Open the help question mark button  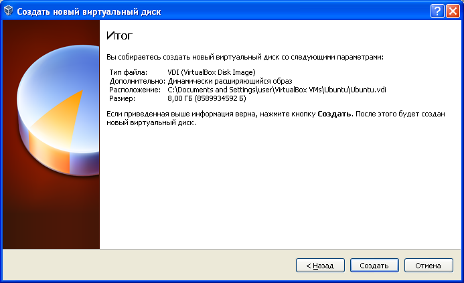pyautogui.click(x=437, y=11)
